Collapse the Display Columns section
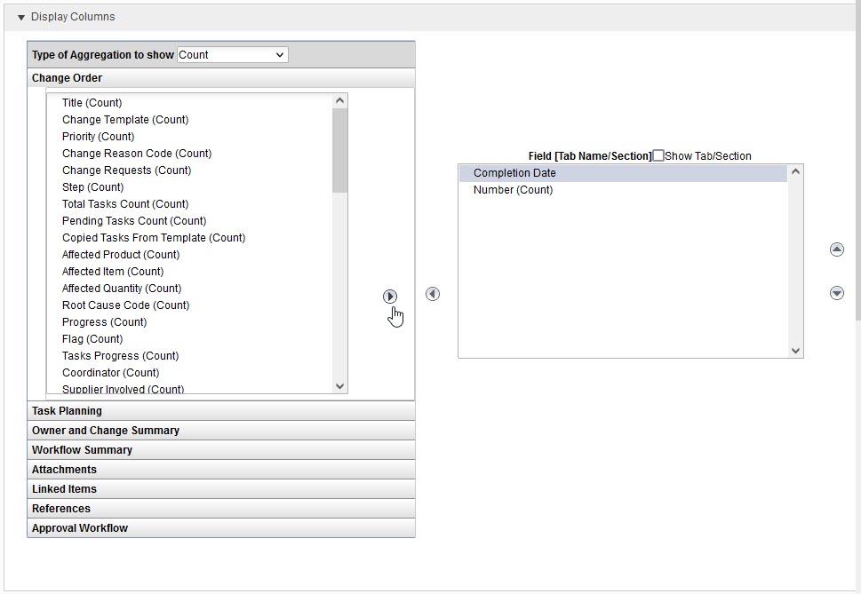The height and width of the screenshot is (594, 861). [x=21, y=16]
